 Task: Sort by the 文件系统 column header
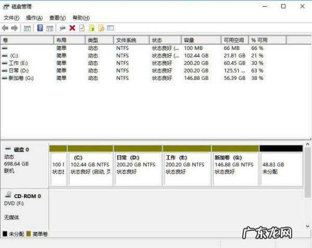click(132, 40)
